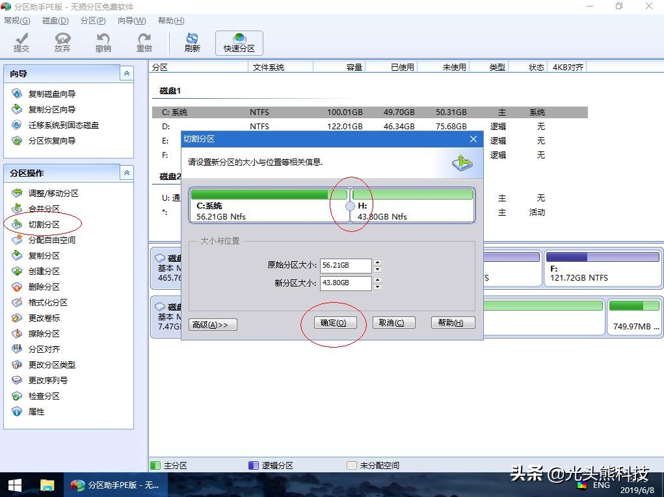Viewport: 664px width, 497px height.
Task: Open the 磁盘(D) menu
Action: 55,20
